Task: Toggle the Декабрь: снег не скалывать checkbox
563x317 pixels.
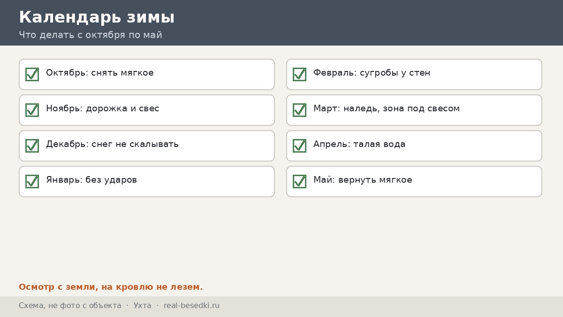Action: 32,146
